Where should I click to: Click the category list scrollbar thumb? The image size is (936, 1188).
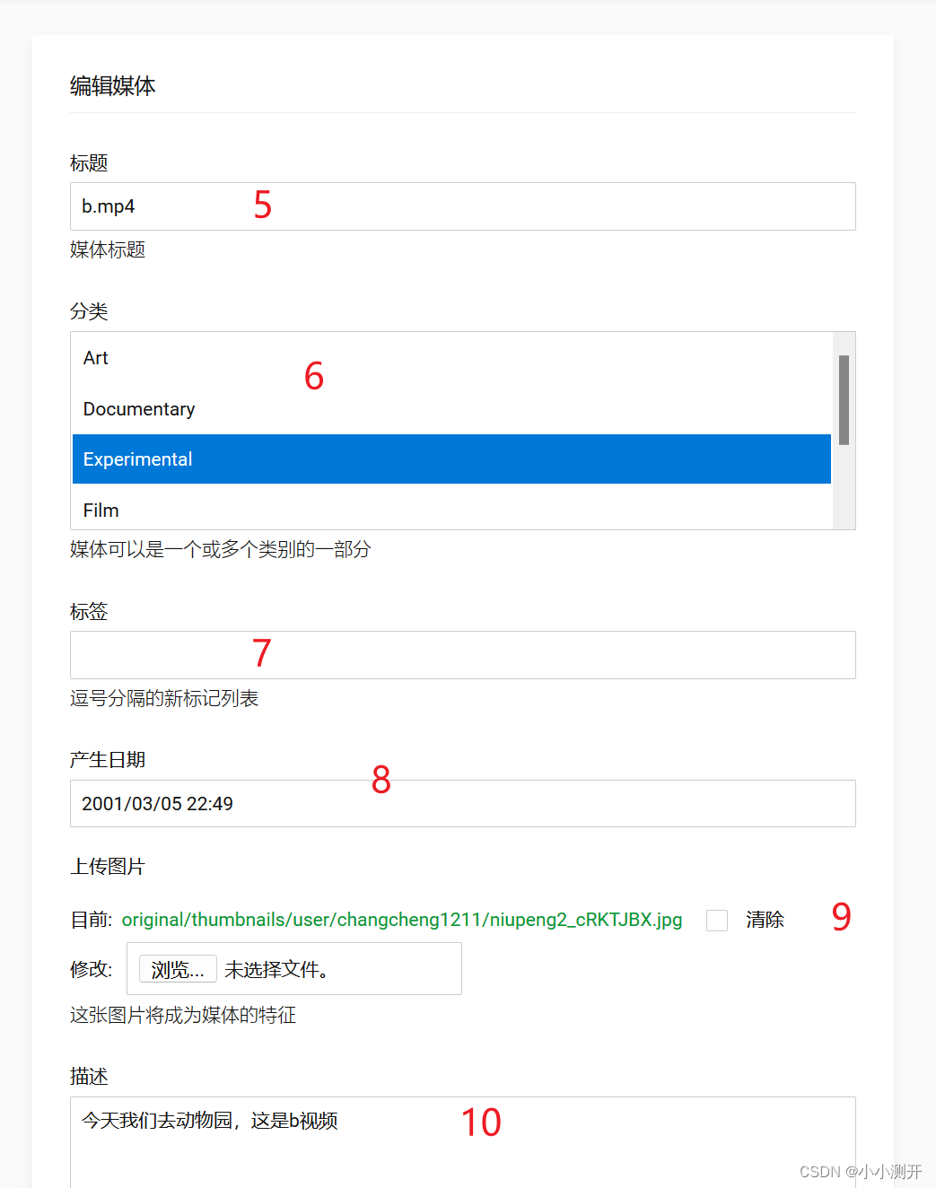pyautogui.click(x=844, y=400)
